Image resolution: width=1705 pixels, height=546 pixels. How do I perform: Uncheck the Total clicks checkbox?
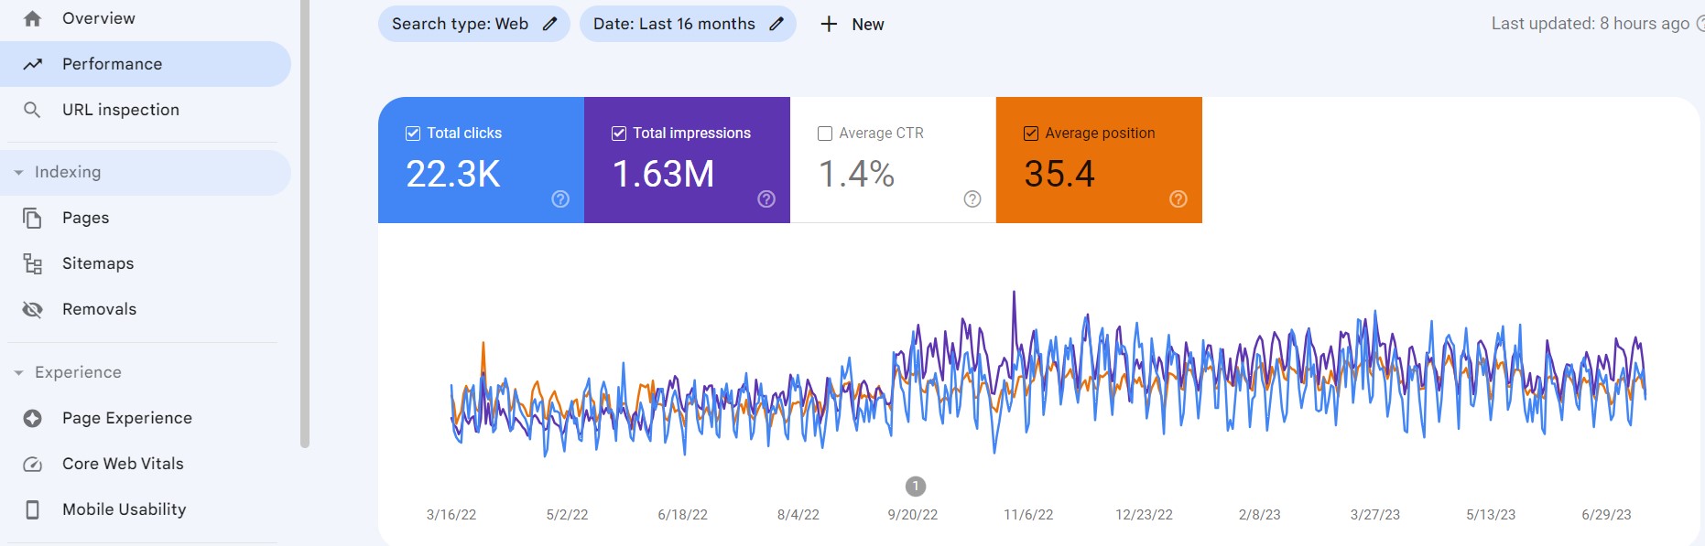pos(413,134)
